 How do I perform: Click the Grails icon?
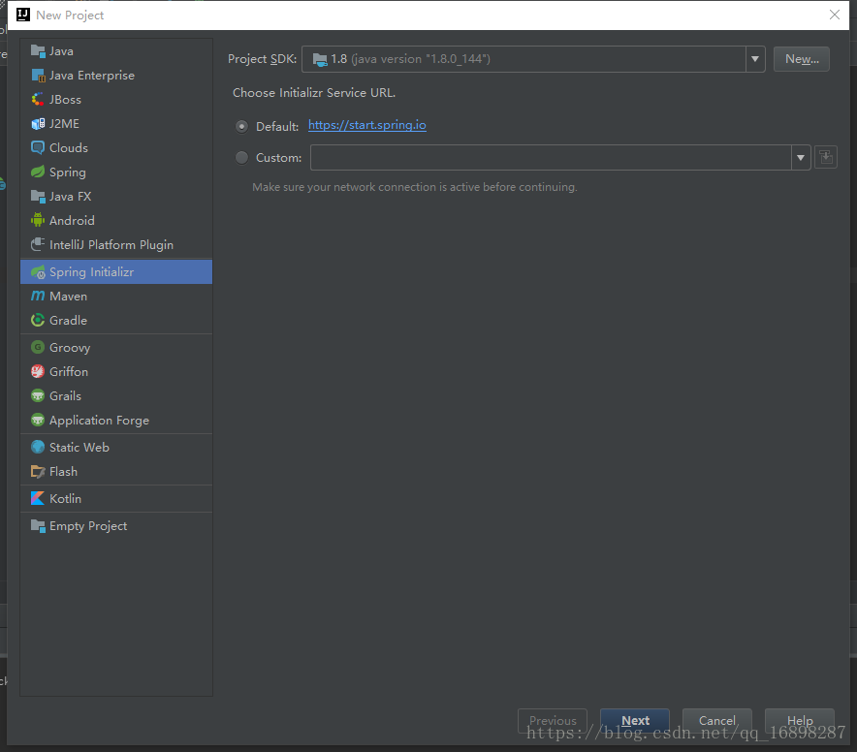38,395
